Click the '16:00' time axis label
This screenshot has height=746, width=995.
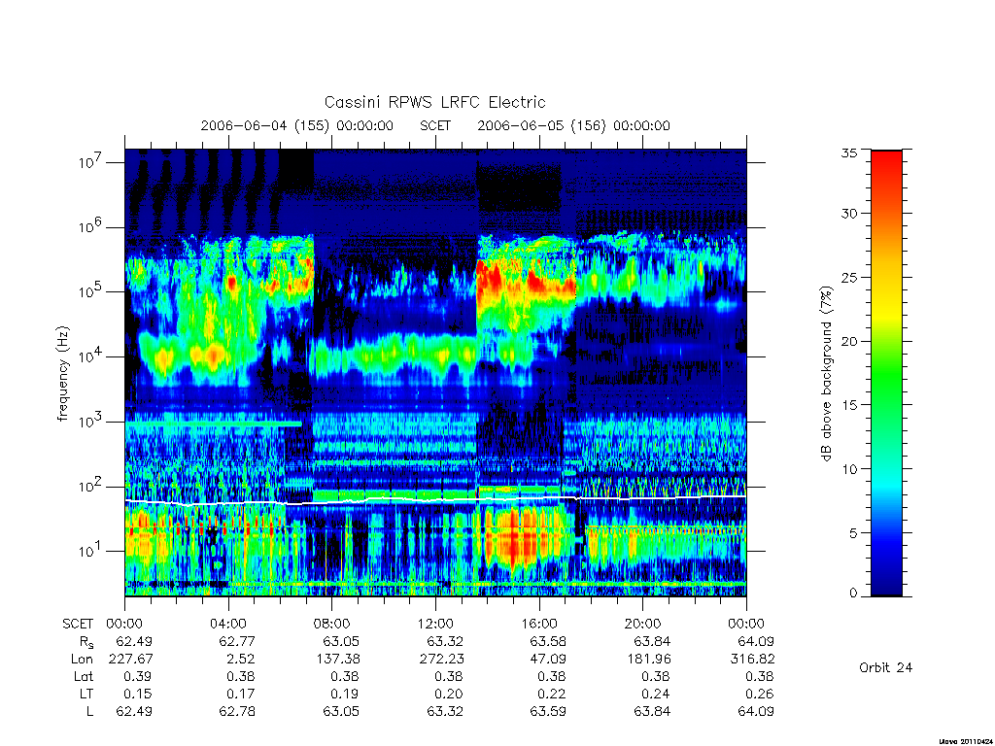538,624
